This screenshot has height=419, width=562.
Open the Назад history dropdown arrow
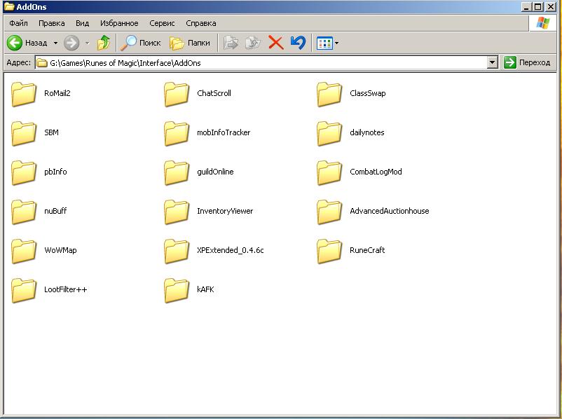[55, 43]
